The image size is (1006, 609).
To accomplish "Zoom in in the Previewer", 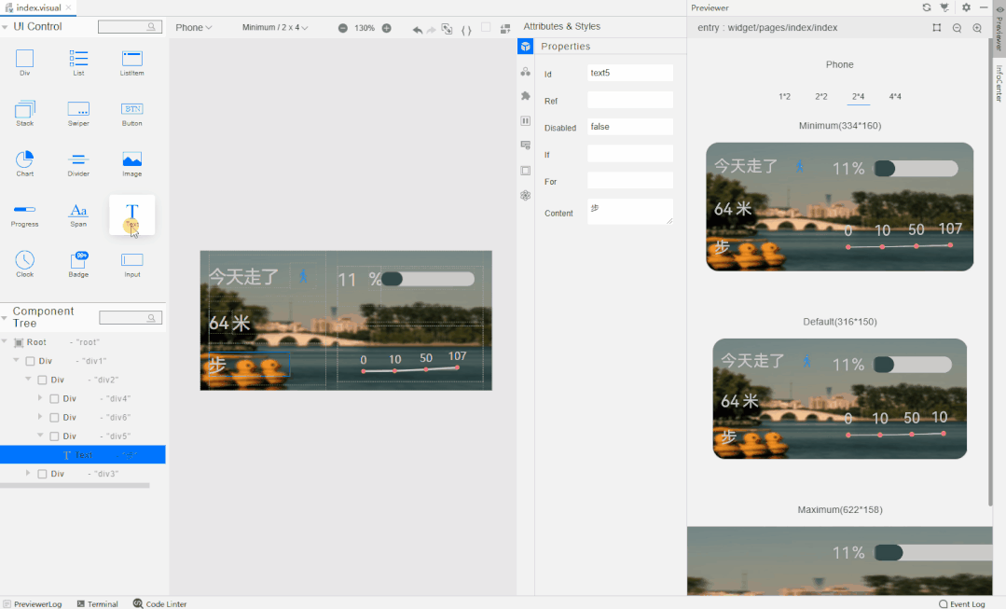I will pyautogui.click(x=977, y=28).
